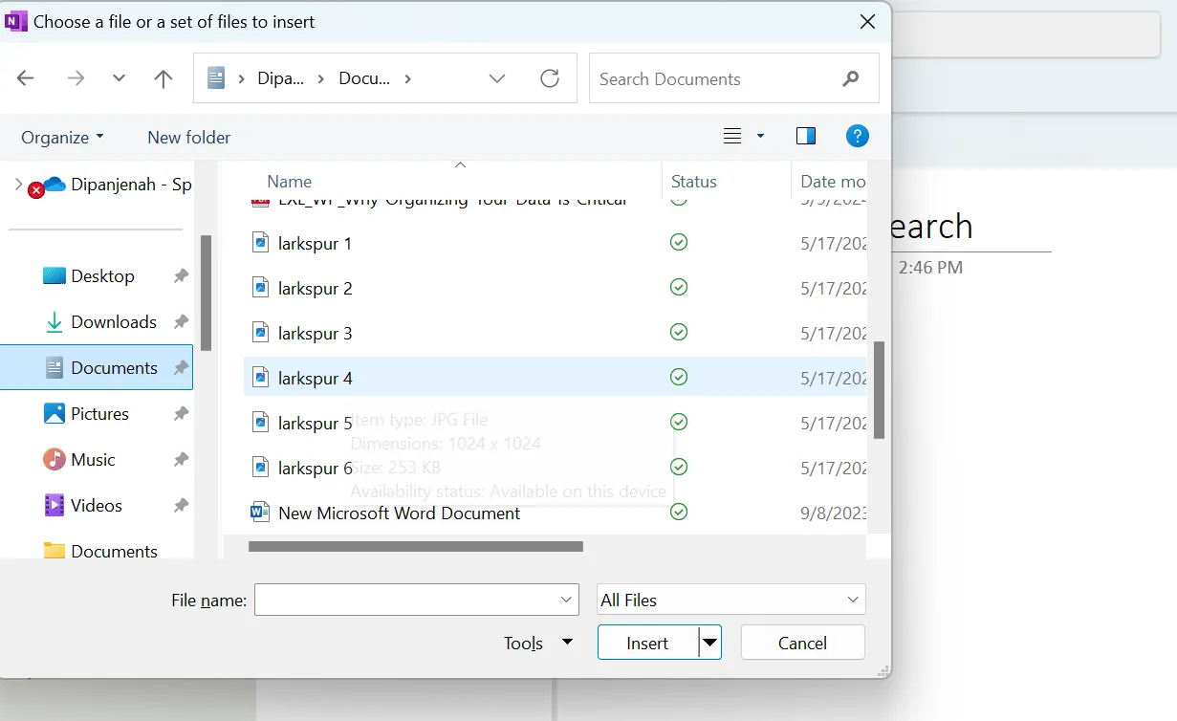Image resolution: width=1177 pixels, height=721 pixels.
Task: Toggle the preview pane
Action: point(806,137)
